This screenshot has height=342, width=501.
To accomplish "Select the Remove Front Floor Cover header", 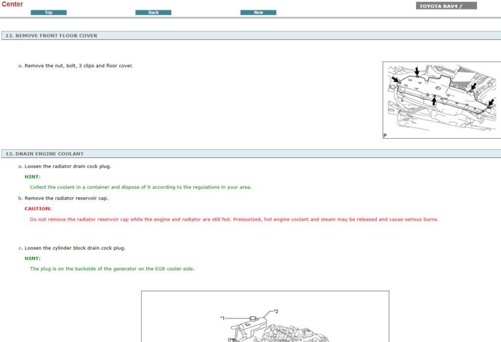I will coord(51,36).
